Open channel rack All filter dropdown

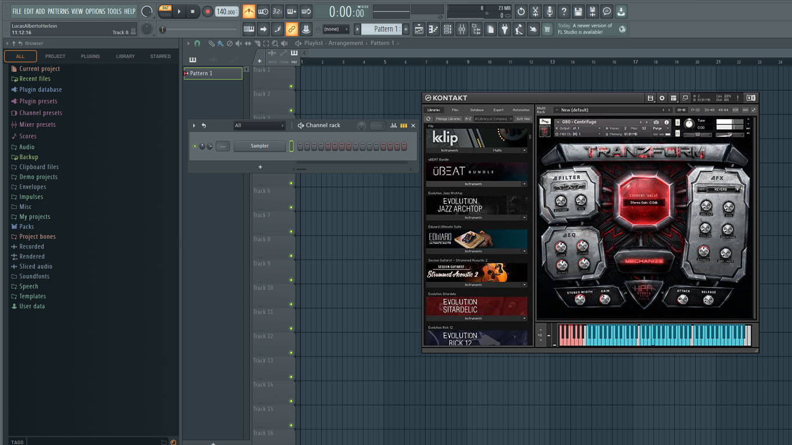[x=260, y=125]
